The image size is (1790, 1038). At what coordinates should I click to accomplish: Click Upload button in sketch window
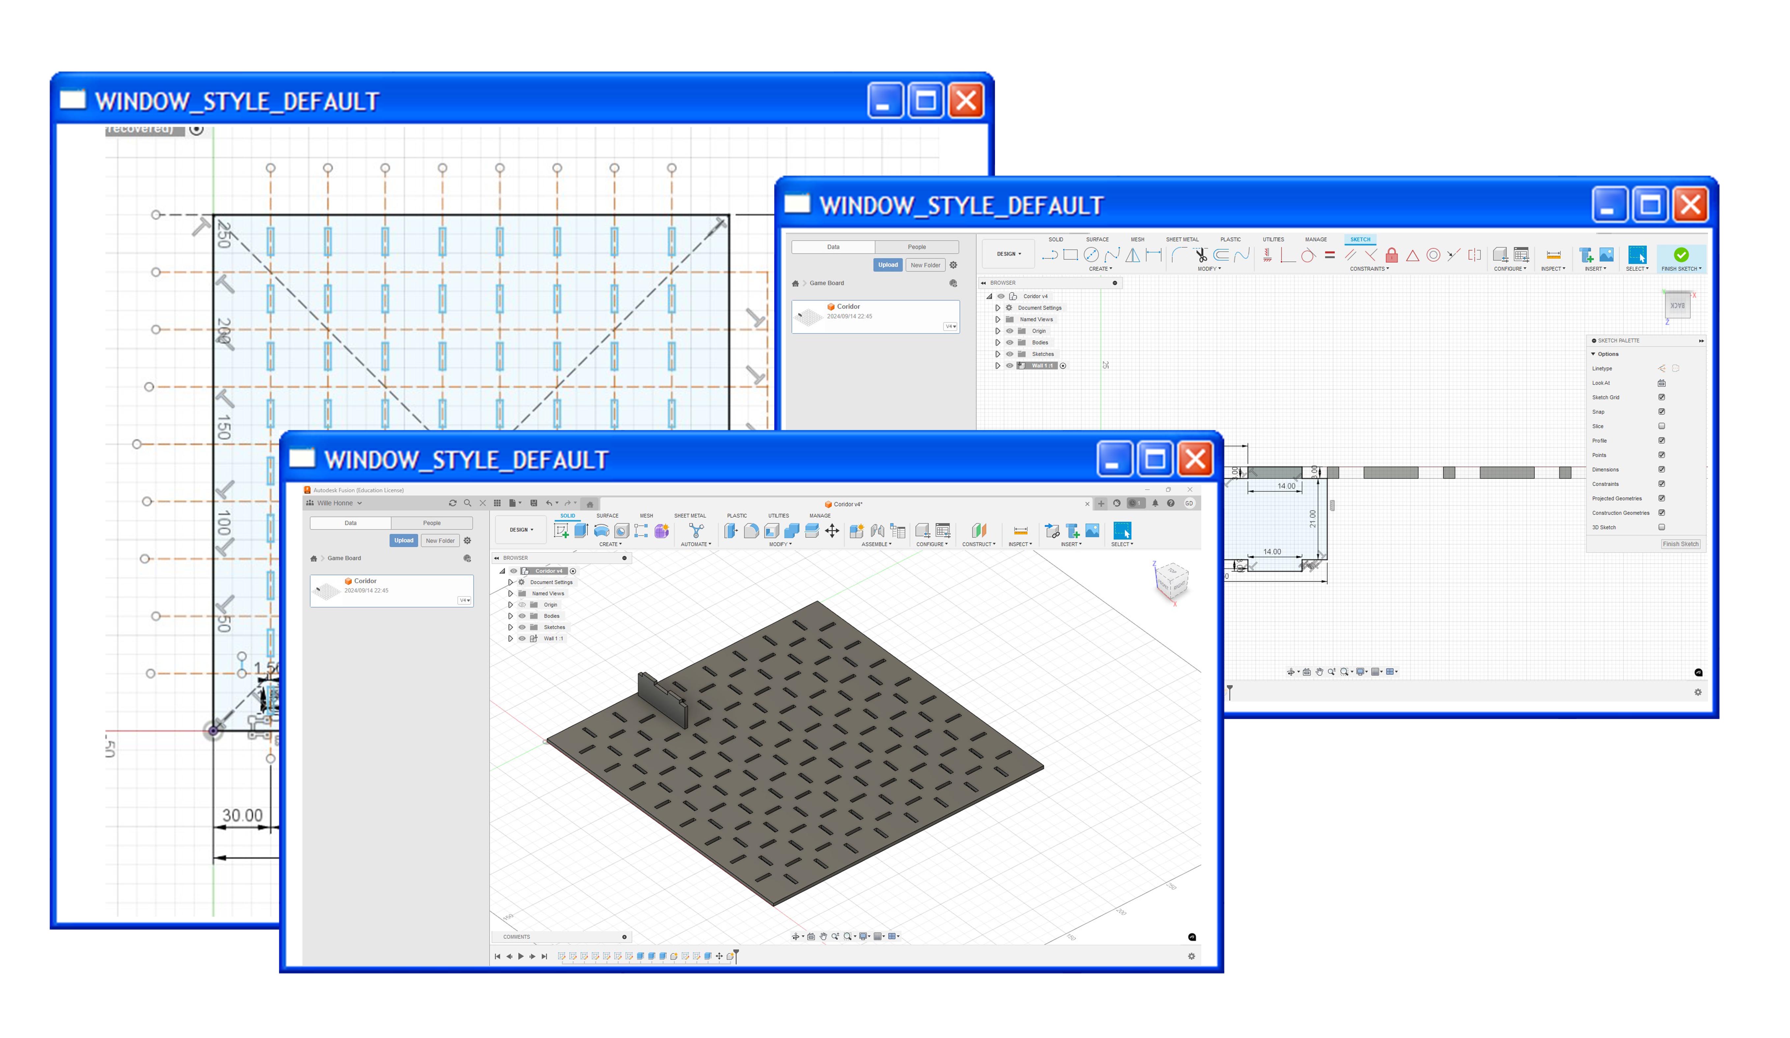click(x=888, y=265)
